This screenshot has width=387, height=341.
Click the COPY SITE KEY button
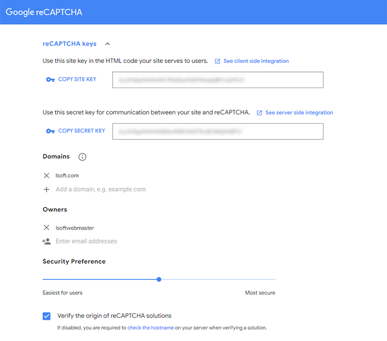tap(77, 79)
